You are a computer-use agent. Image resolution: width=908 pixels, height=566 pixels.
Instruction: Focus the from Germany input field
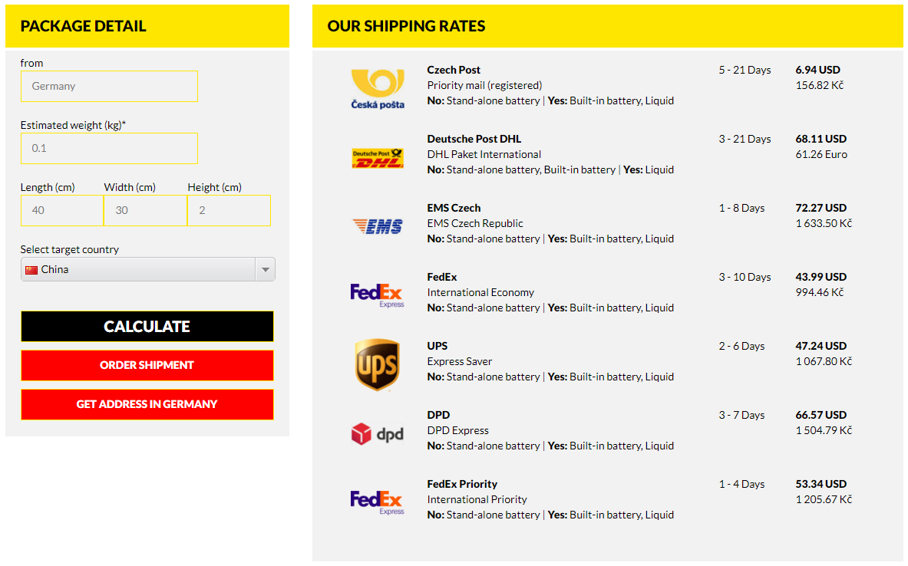coord(109,87)
